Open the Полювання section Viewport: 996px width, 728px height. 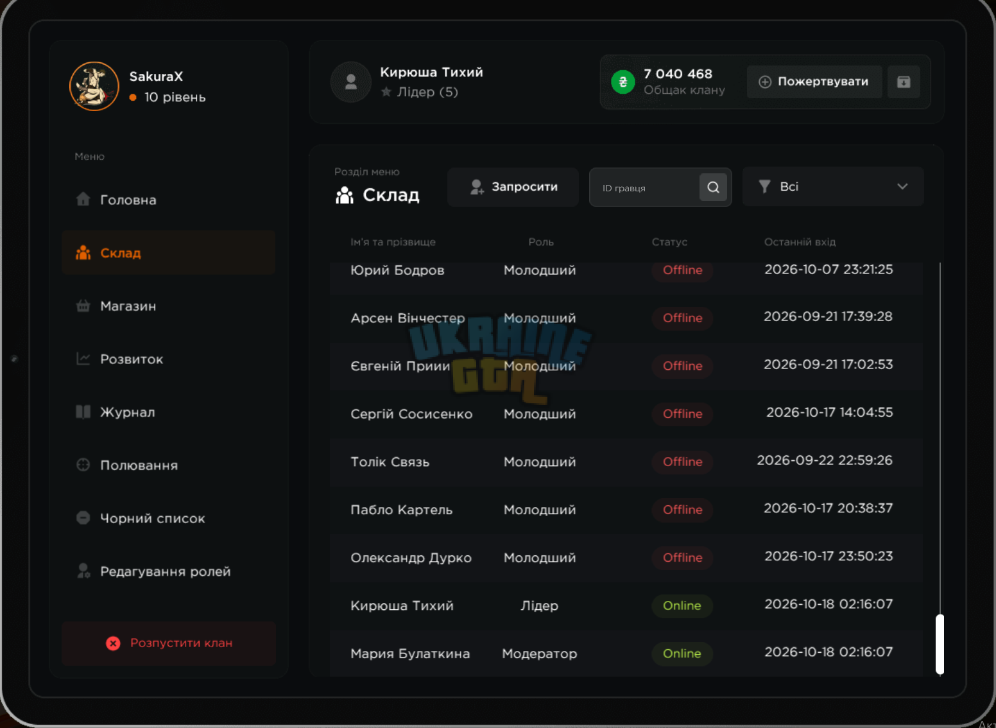coord(168,465)
